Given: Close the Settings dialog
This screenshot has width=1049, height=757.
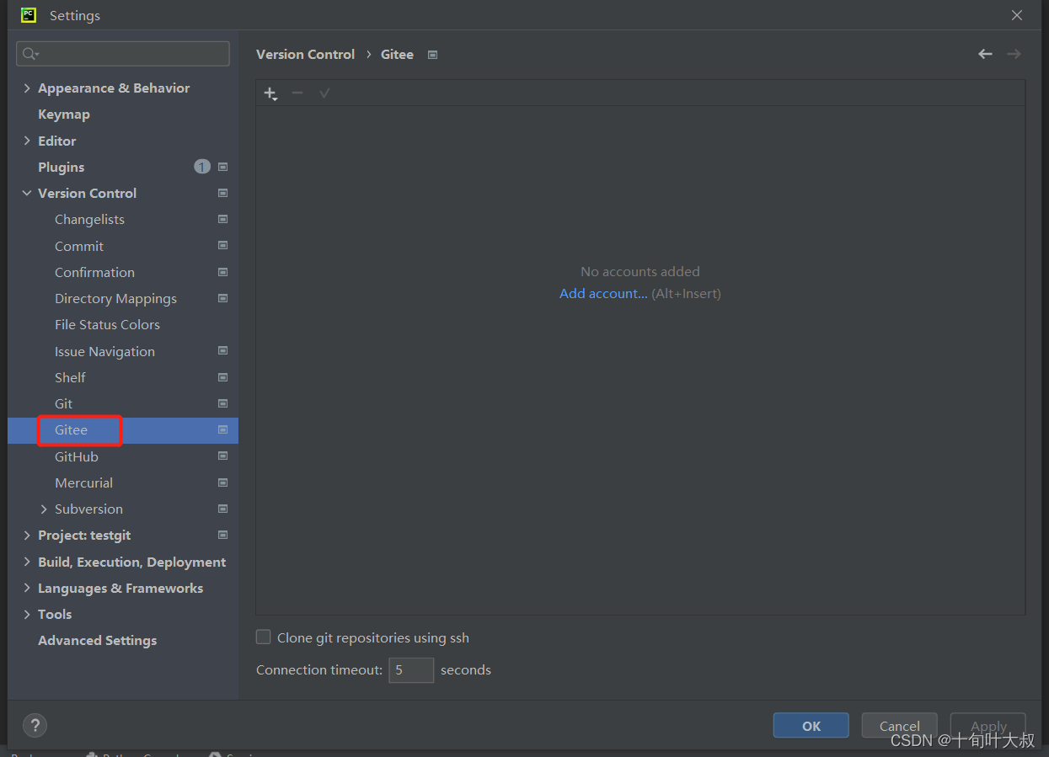Looking at the screenshot, I should coord(1017,15).
